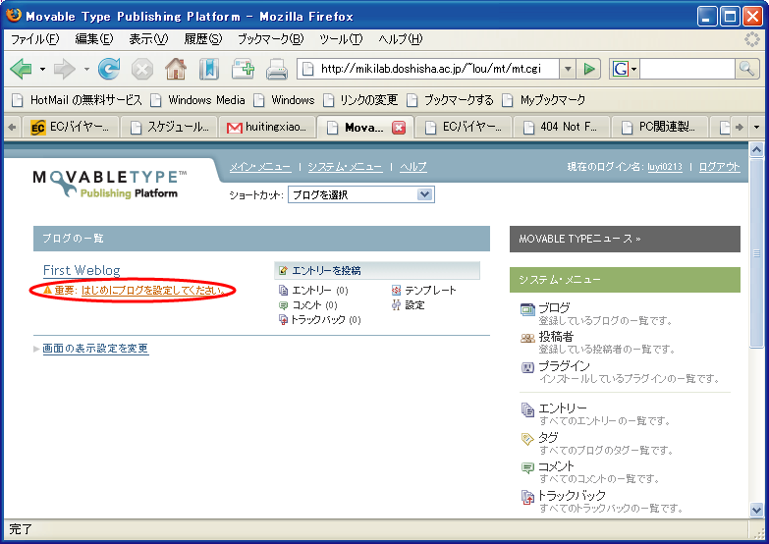Click the Stop loading icon
This screenshot has height=544, width=769.
tap(141, 69)
